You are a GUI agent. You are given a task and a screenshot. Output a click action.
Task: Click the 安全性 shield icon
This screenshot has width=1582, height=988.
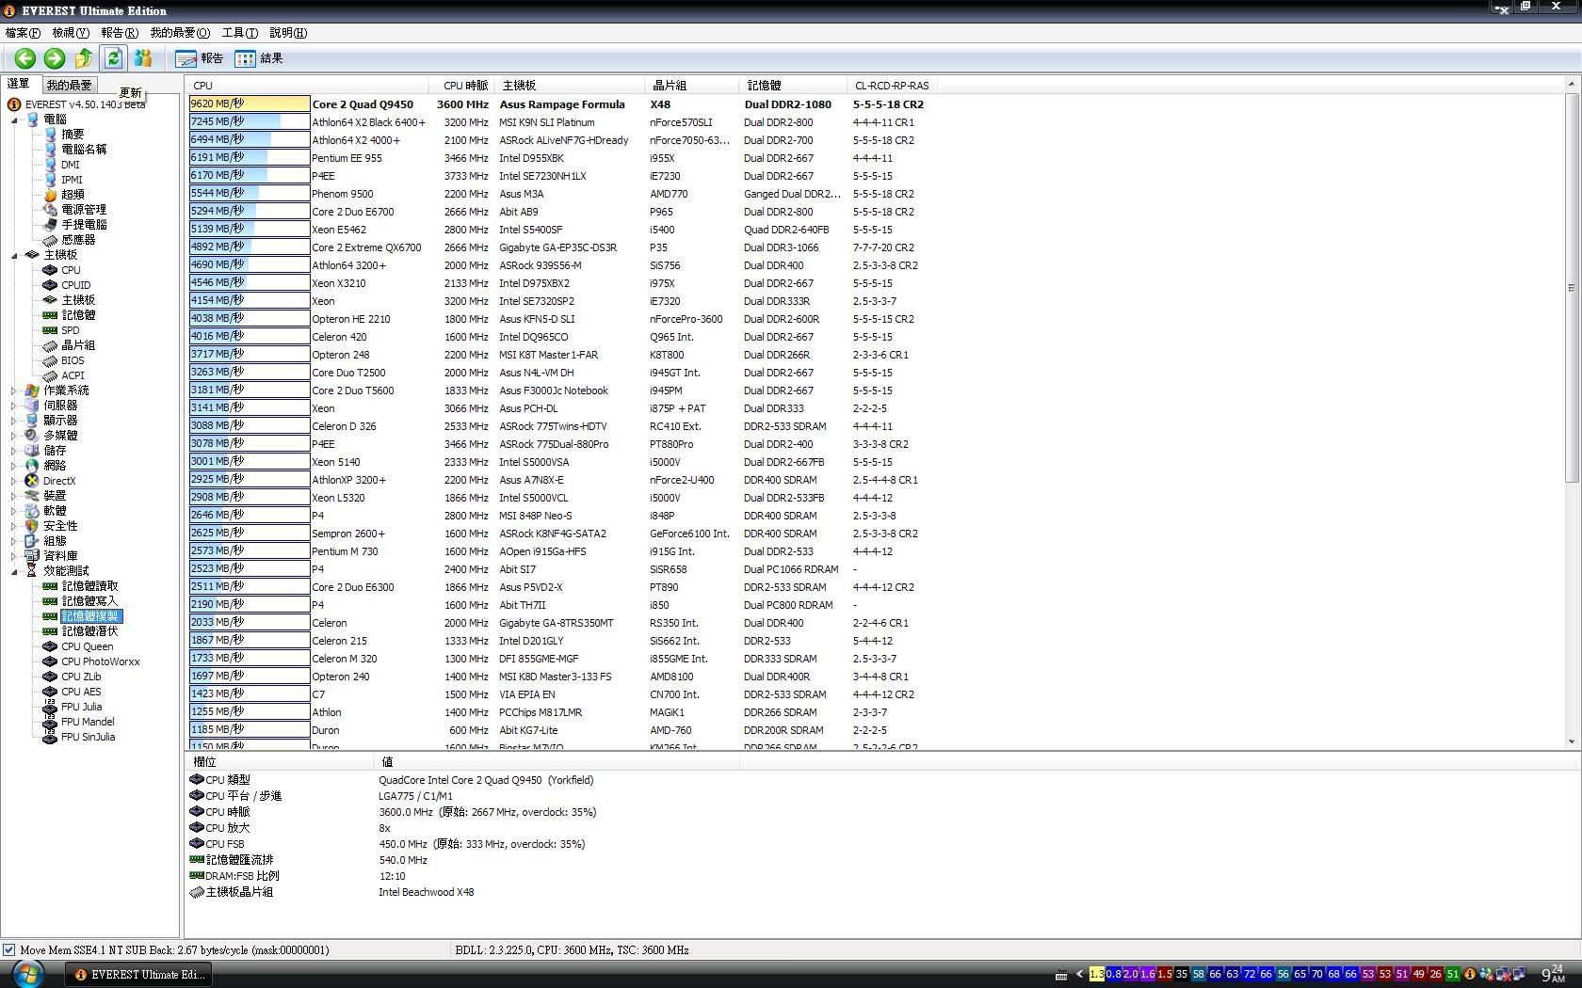click(32, 526)
